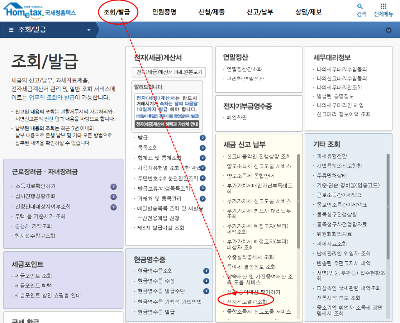Click the arrow icon next to 목록조회
The width and height of the screenshot is (400, 323).
click(202, 148)
